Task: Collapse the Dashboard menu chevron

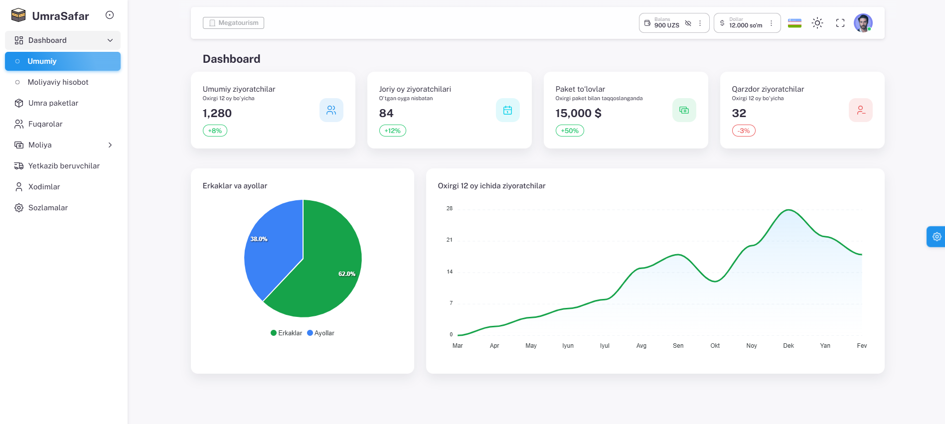Action: pyautogui.click(x=110, y=40)
